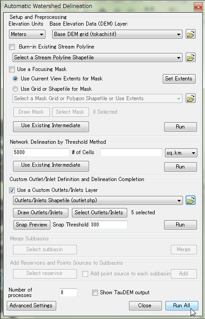
Task: Click Snap Preview button
Action: [x=32, y=225]
